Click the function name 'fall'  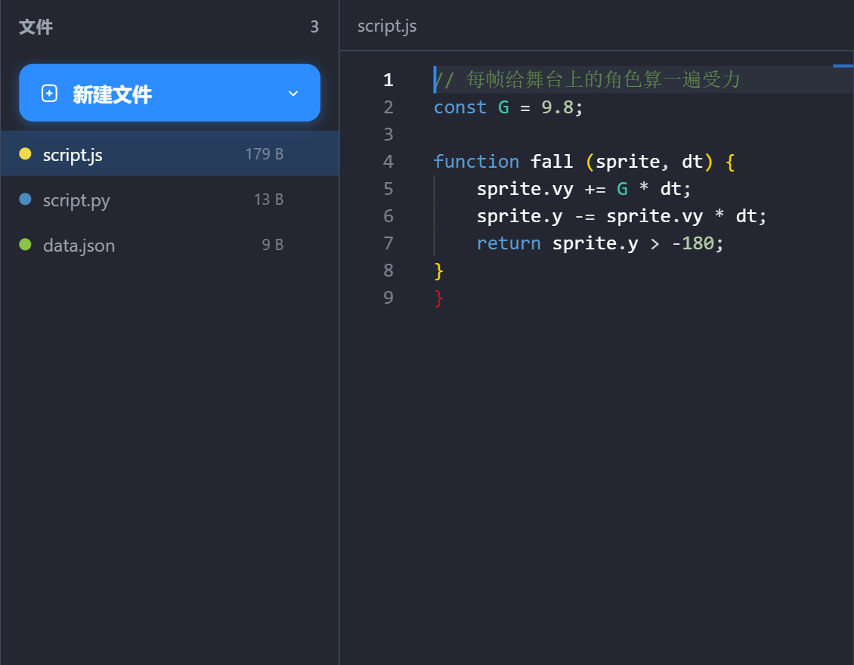(551, 162)
